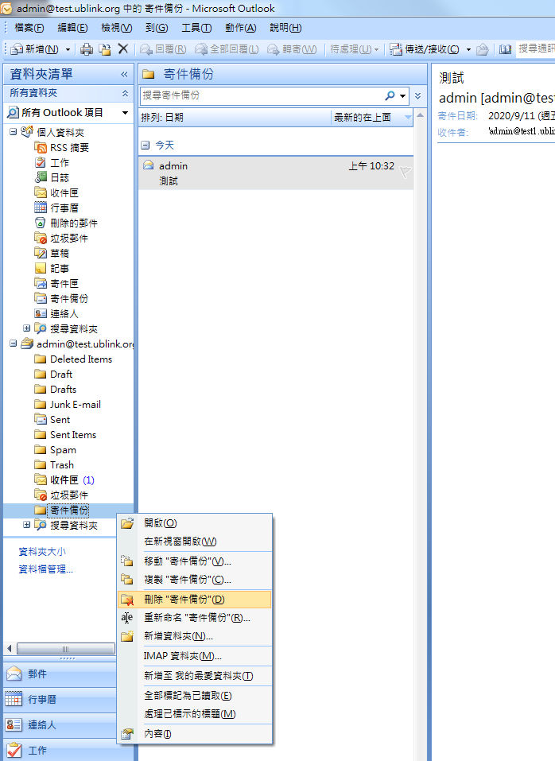
Task: Select the RSS 摘要 folder
Action: [68, 147]
